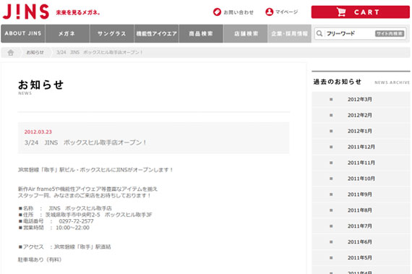The image size is (412, 274).
Task: Click the phone number 0297-72-2577
Action: pyautogui.click(x=76, y=221)
